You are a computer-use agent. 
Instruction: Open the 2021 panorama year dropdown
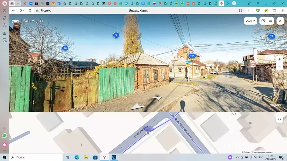(250, 21)
